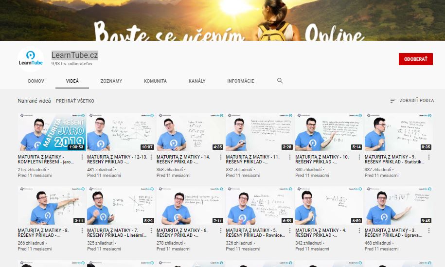Image resolution: width=445 pixels, height=267 pixels.
Task: Open options menu for MATIKY 14 video
Action: tap(221, 157)
